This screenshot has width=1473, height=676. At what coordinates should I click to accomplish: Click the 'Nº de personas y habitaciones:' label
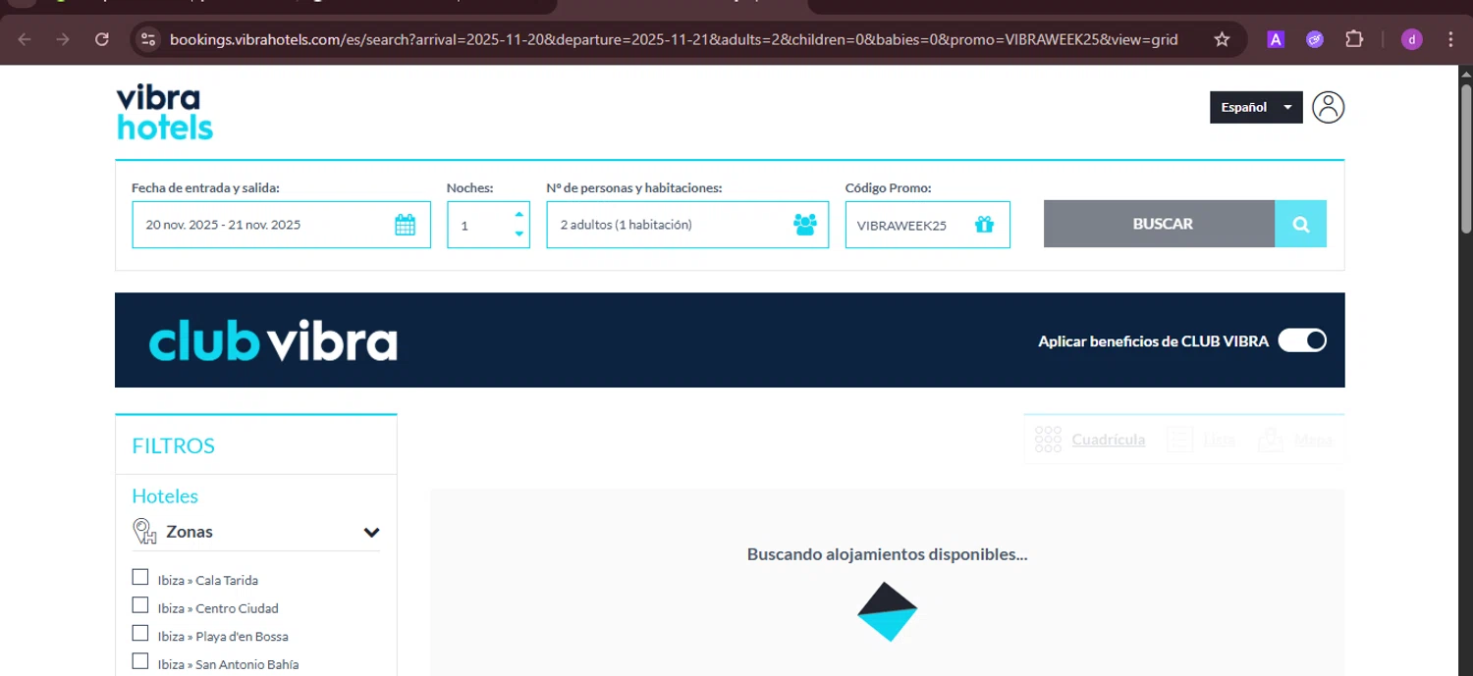pyautogui.click(x=634, y=187)
